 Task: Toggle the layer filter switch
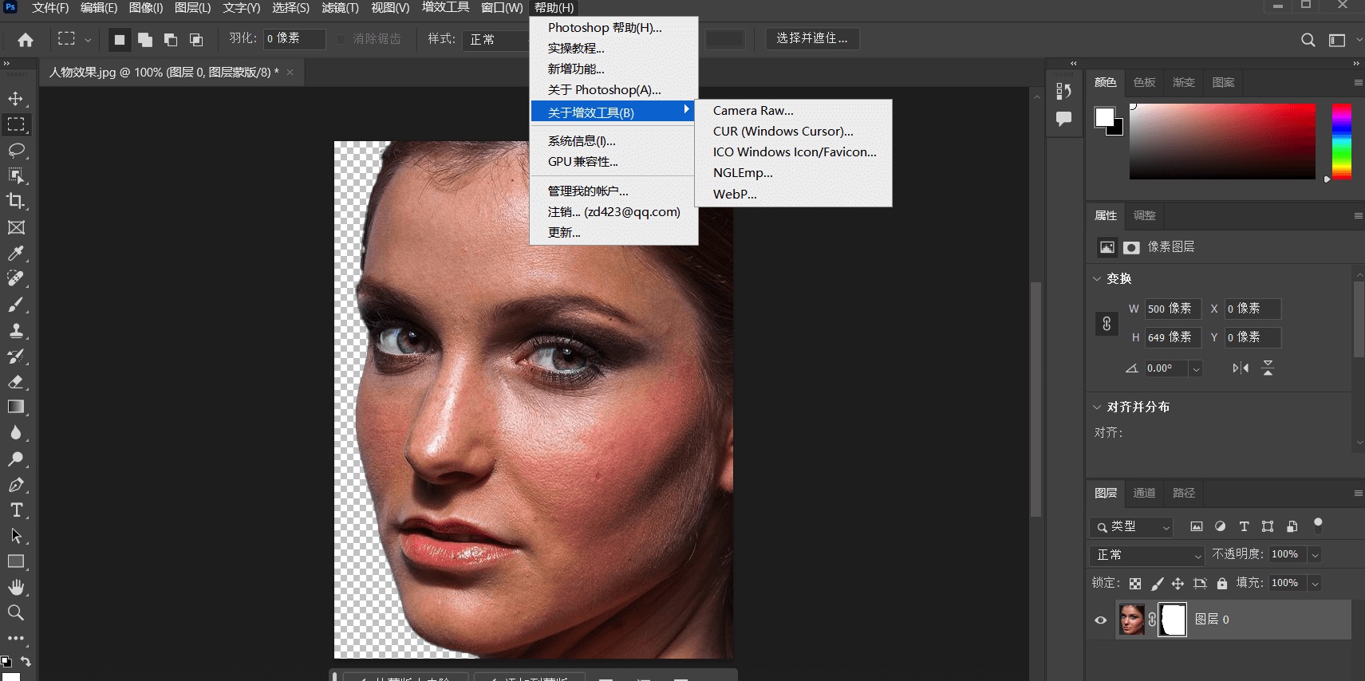pyautogui.click(x=1318, y=525)
